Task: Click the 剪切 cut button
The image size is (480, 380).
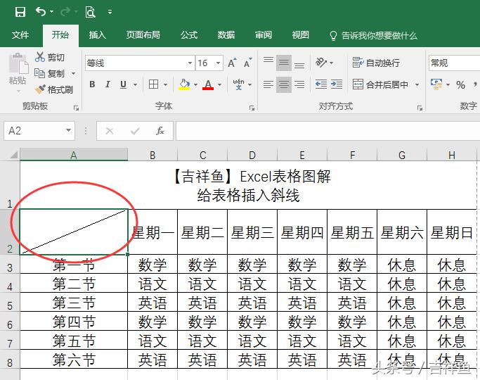Action: (x=50, y=57)
